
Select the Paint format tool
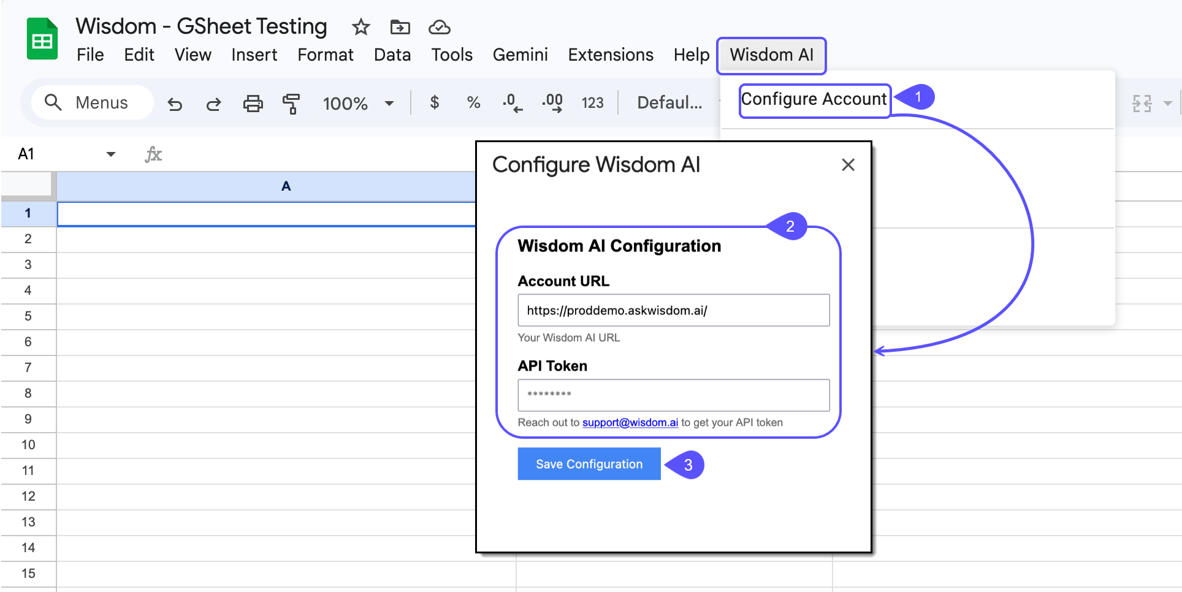click(292, 104)
